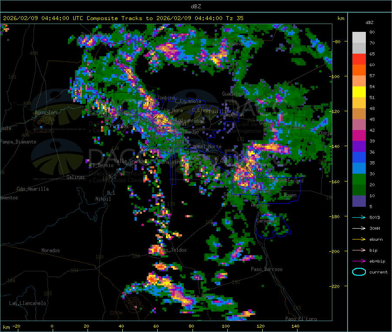Click the Guadales map label
392x332 pixels.
[233, 94]
